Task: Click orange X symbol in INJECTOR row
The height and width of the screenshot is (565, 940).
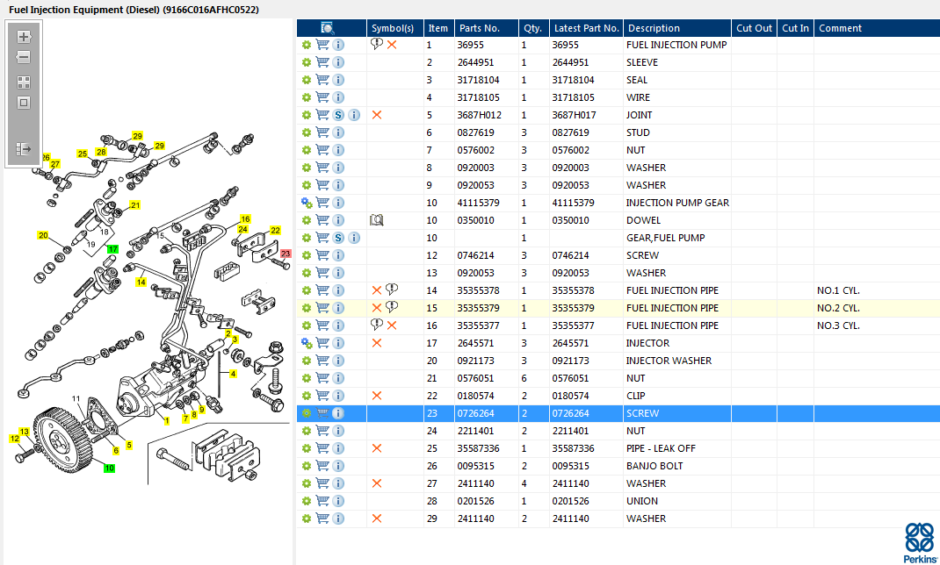Action: [x=377, y=343]
